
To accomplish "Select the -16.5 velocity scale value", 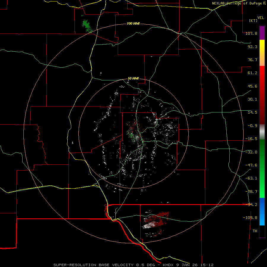I will (x=251, y=139).
